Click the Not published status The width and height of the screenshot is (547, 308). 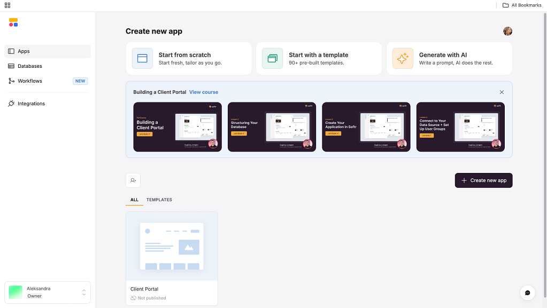point(148,298)
